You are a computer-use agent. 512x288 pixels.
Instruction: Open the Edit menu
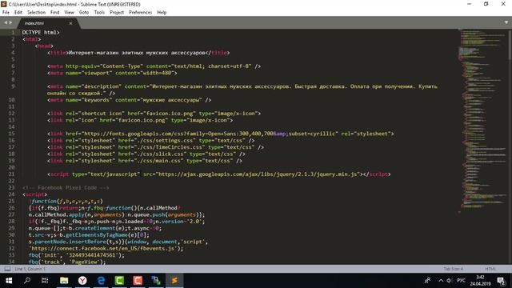coord(18,13)
